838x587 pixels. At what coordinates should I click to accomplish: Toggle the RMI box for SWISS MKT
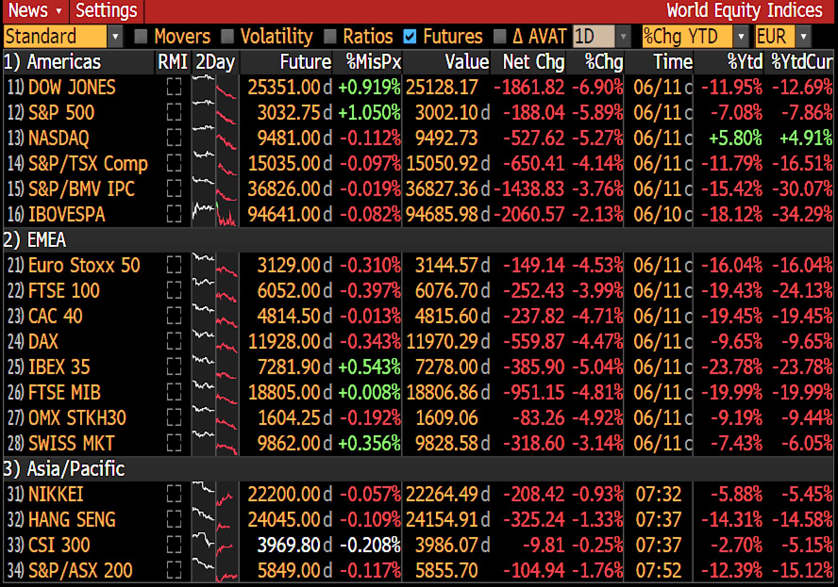pos(174,443)
